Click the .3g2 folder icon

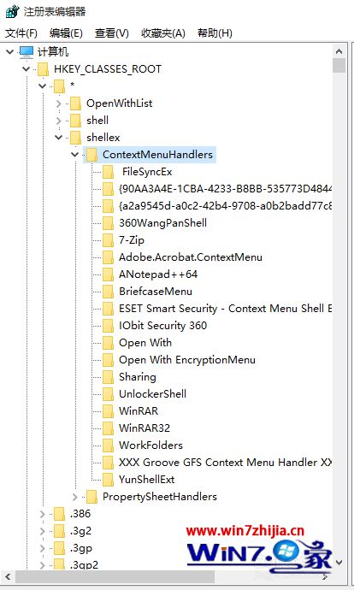coord(60,531)
